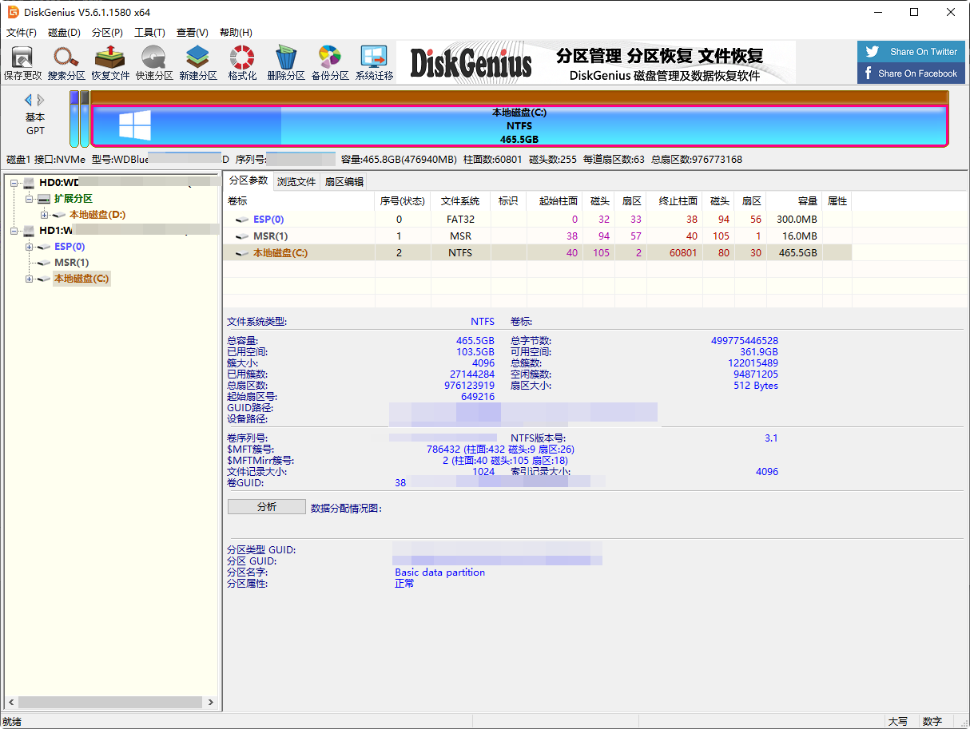Click the 分析 analyze button

click(x=266, y=506)
